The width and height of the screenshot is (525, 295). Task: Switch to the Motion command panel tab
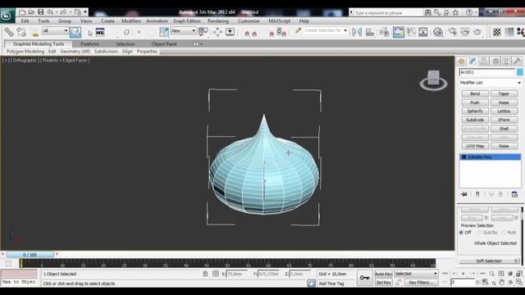pyautogui.click(x=495, y=61)
